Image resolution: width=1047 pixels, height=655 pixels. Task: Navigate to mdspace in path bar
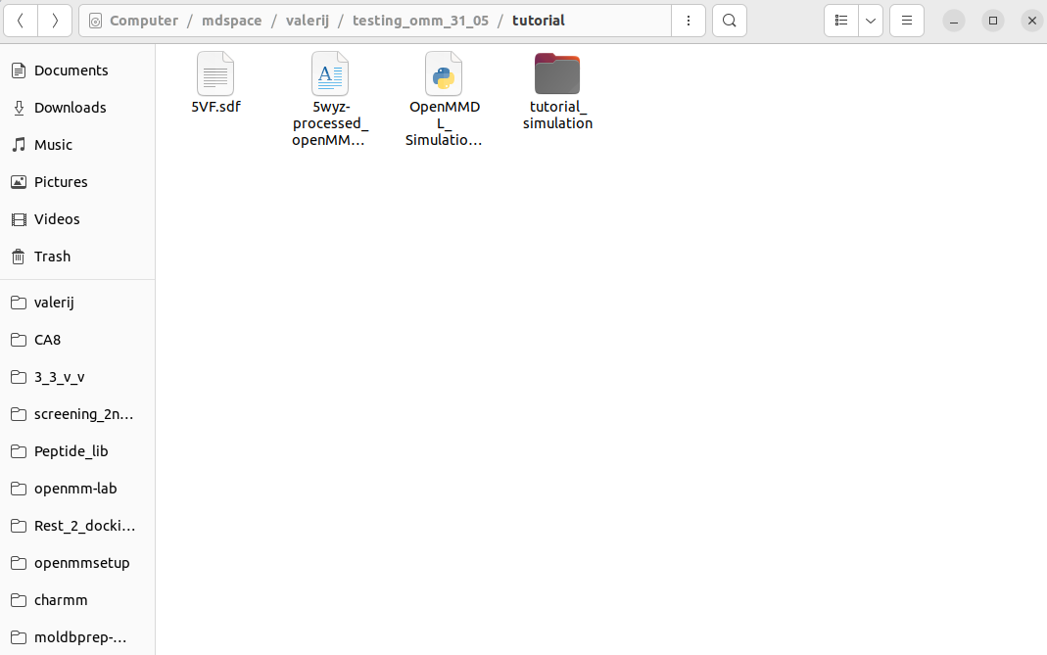click(232, 21)
